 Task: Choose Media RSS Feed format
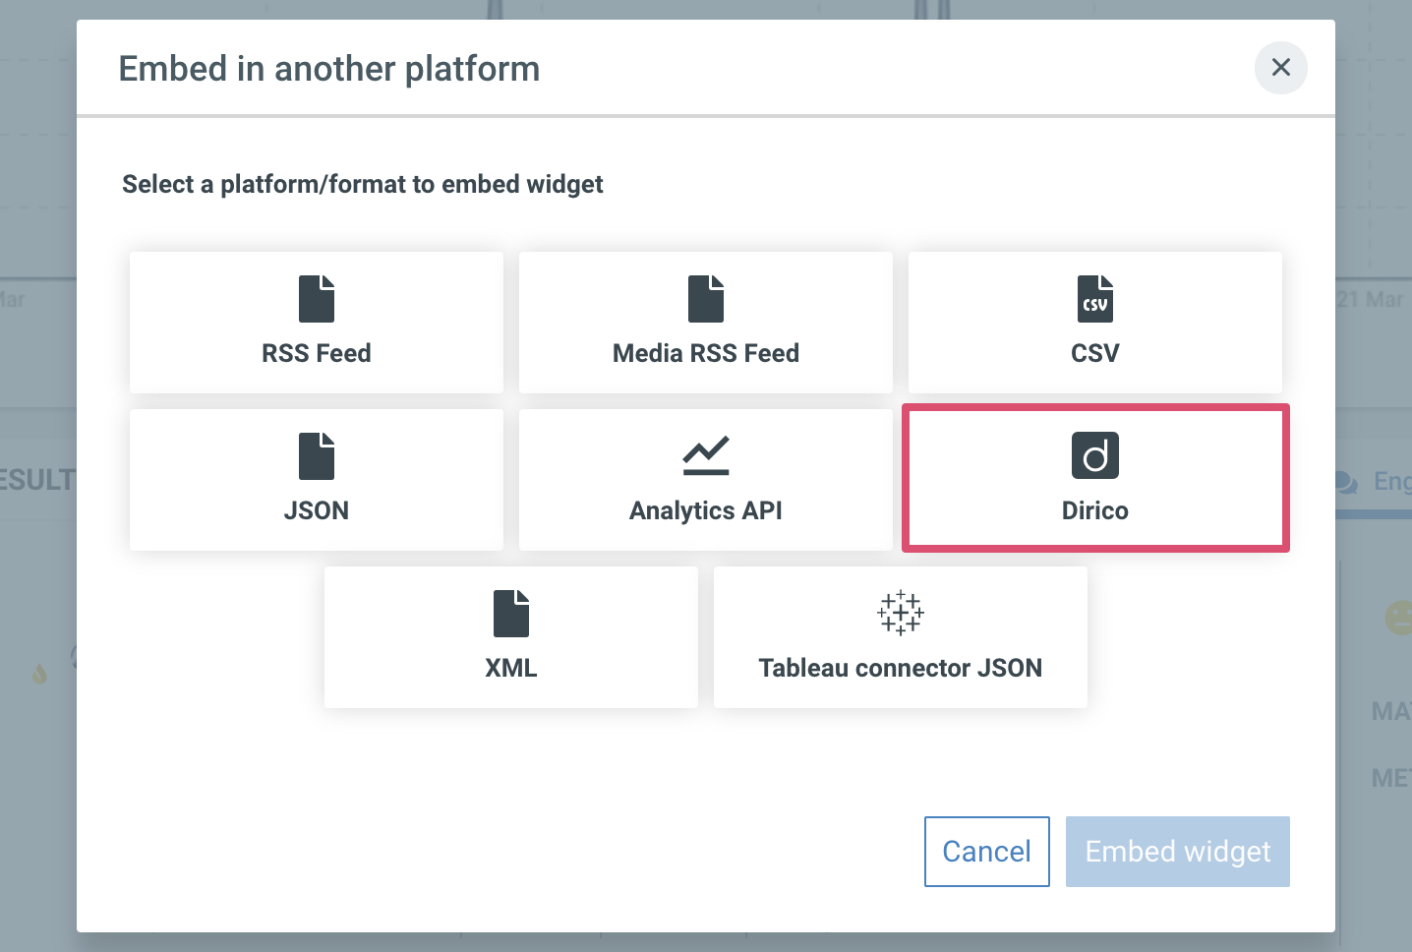click(706, 323)
